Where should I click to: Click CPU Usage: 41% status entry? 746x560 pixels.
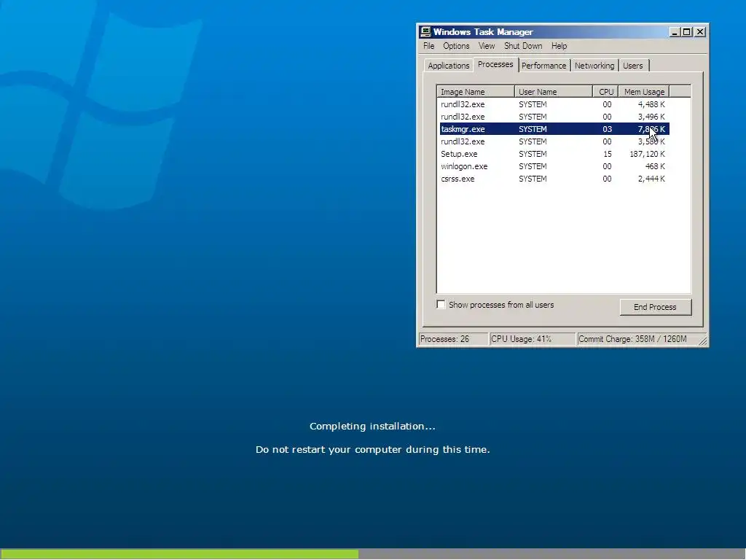(532, 339)
